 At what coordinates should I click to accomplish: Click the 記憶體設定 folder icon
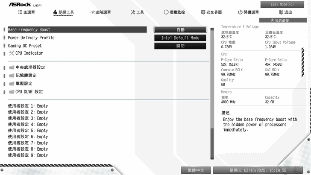click(x=12, y=76)
